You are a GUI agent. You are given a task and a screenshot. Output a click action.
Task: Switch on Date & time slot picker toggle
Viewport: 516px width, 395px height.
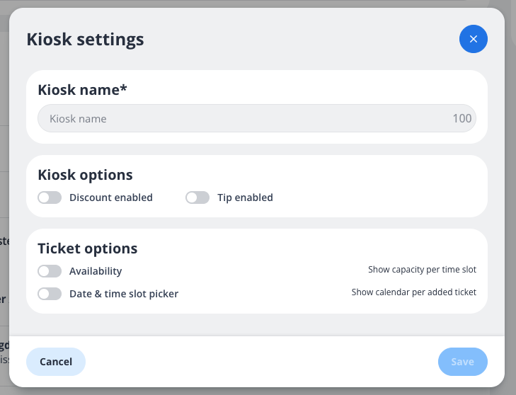(x=50, y=293)
